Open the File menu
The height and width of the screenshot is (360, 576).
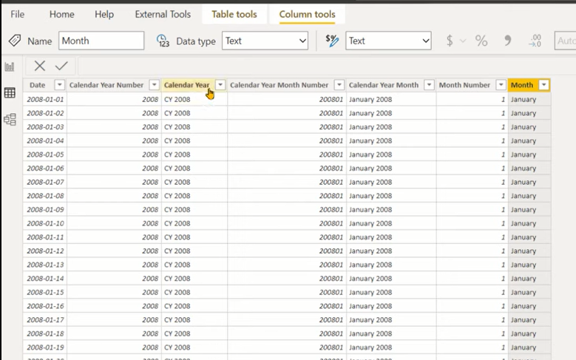pos(17,14)
